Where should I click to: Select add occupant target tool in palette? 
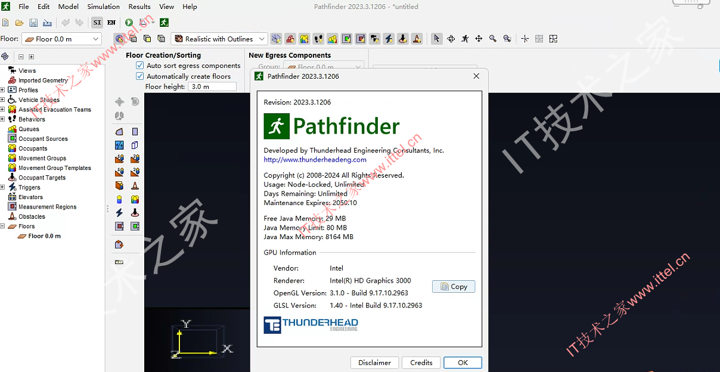click(135, 213)
